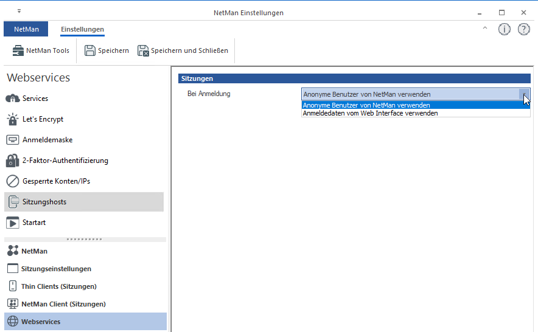Click the Speichern und Schließen icon
The width and height of the screenshot is (538, 332).
(x=143, y=50)
